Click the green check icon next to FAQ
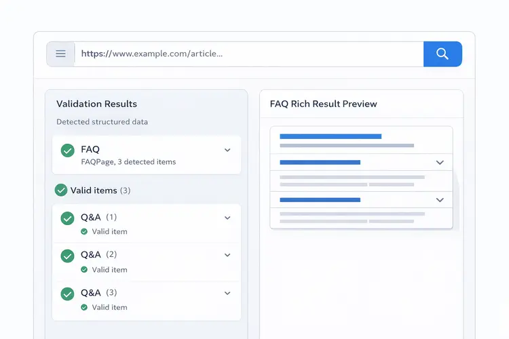 67,151
